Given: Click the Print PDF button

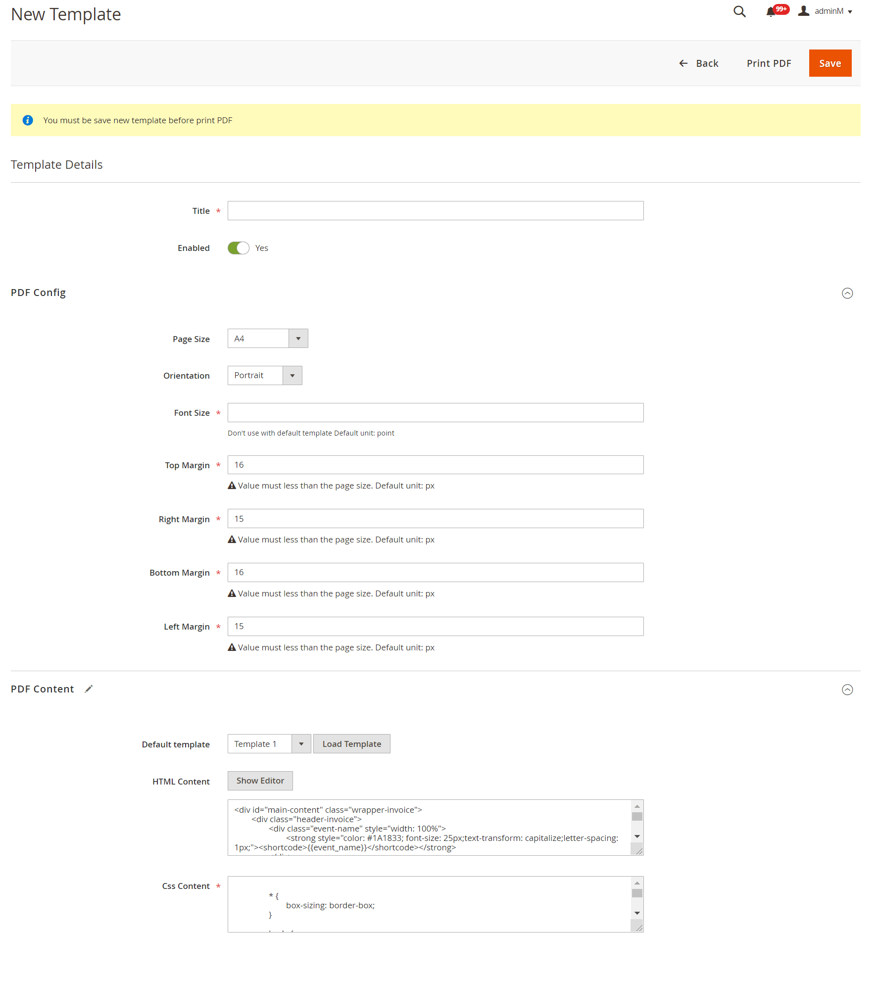Looking at the screenshot, I should [769, 63].
